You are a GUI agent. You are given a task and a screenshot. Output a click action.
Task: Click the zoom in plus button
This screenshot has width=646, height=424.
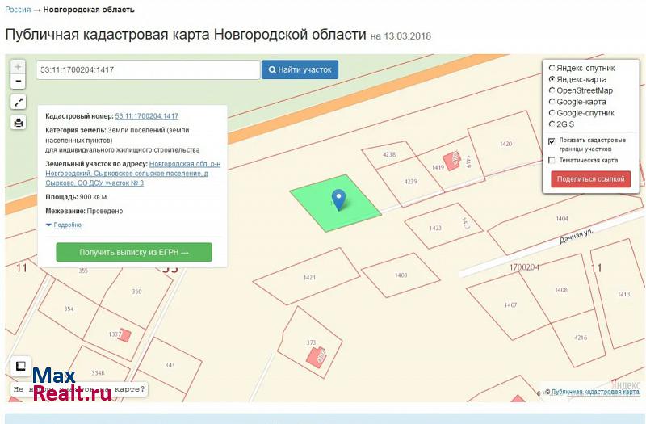pos(18,67)
